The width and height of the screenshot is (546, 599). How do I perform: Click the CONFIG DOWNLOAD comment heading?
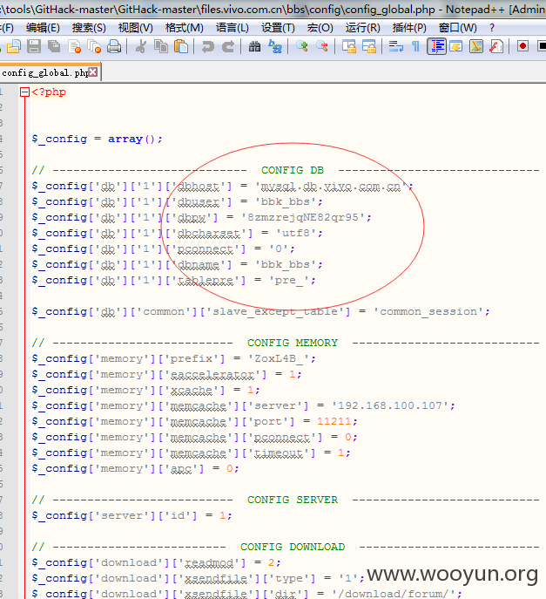293,547
